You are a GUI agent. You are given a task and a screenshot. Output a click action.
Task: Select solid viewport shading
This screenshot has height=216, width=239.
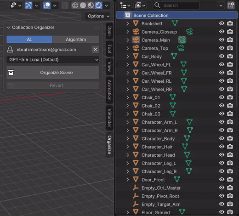(x=83, y=6)
